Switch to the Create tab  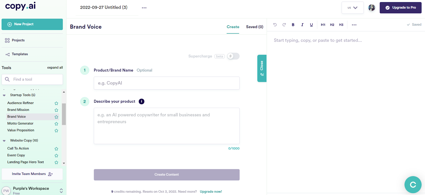point(233,27)
